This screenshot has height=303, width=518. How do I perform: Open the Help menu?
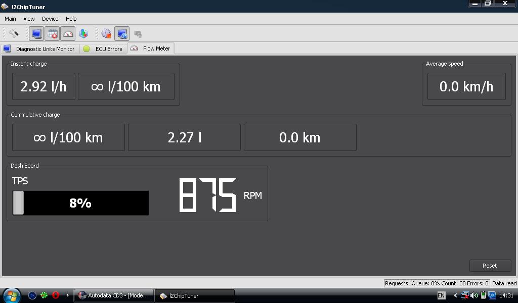pos(71,19)
